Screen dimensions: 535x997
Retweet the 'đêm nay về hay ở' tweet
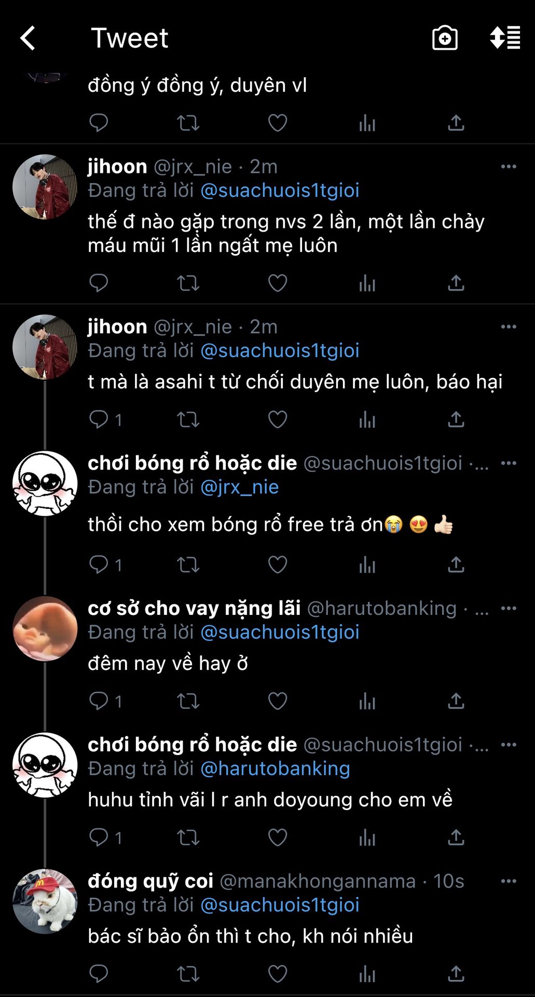click(x=188, y=701)
